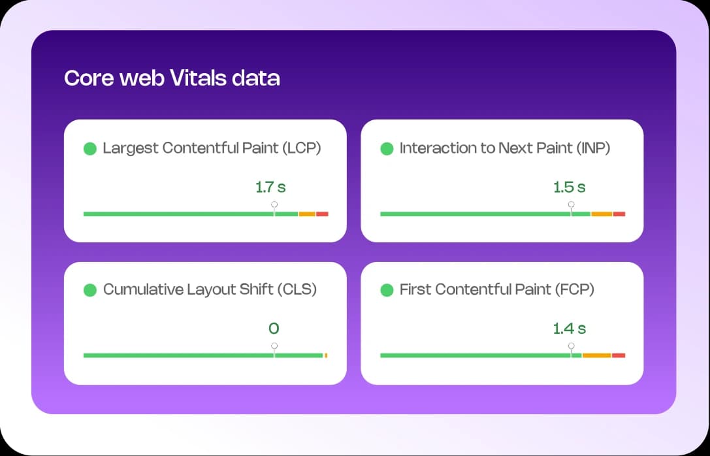Click the red segment of the LCP bar
Image resolution: width=710 pixels, height=456 pixels.
point(322,214)
